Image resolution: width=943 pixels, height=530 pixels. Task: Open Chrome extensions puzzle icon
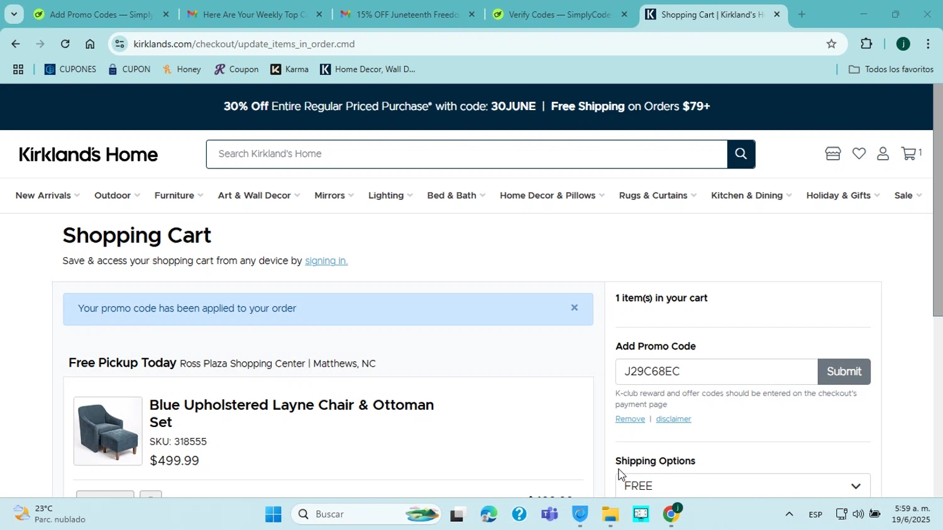click(x=866, y=44)
